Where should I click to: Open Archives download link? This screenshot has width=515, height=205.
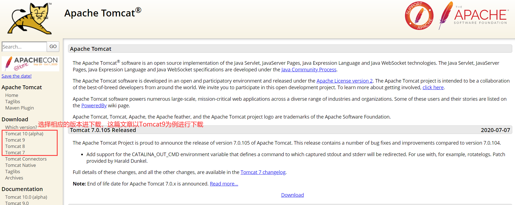tap(14, 178)
